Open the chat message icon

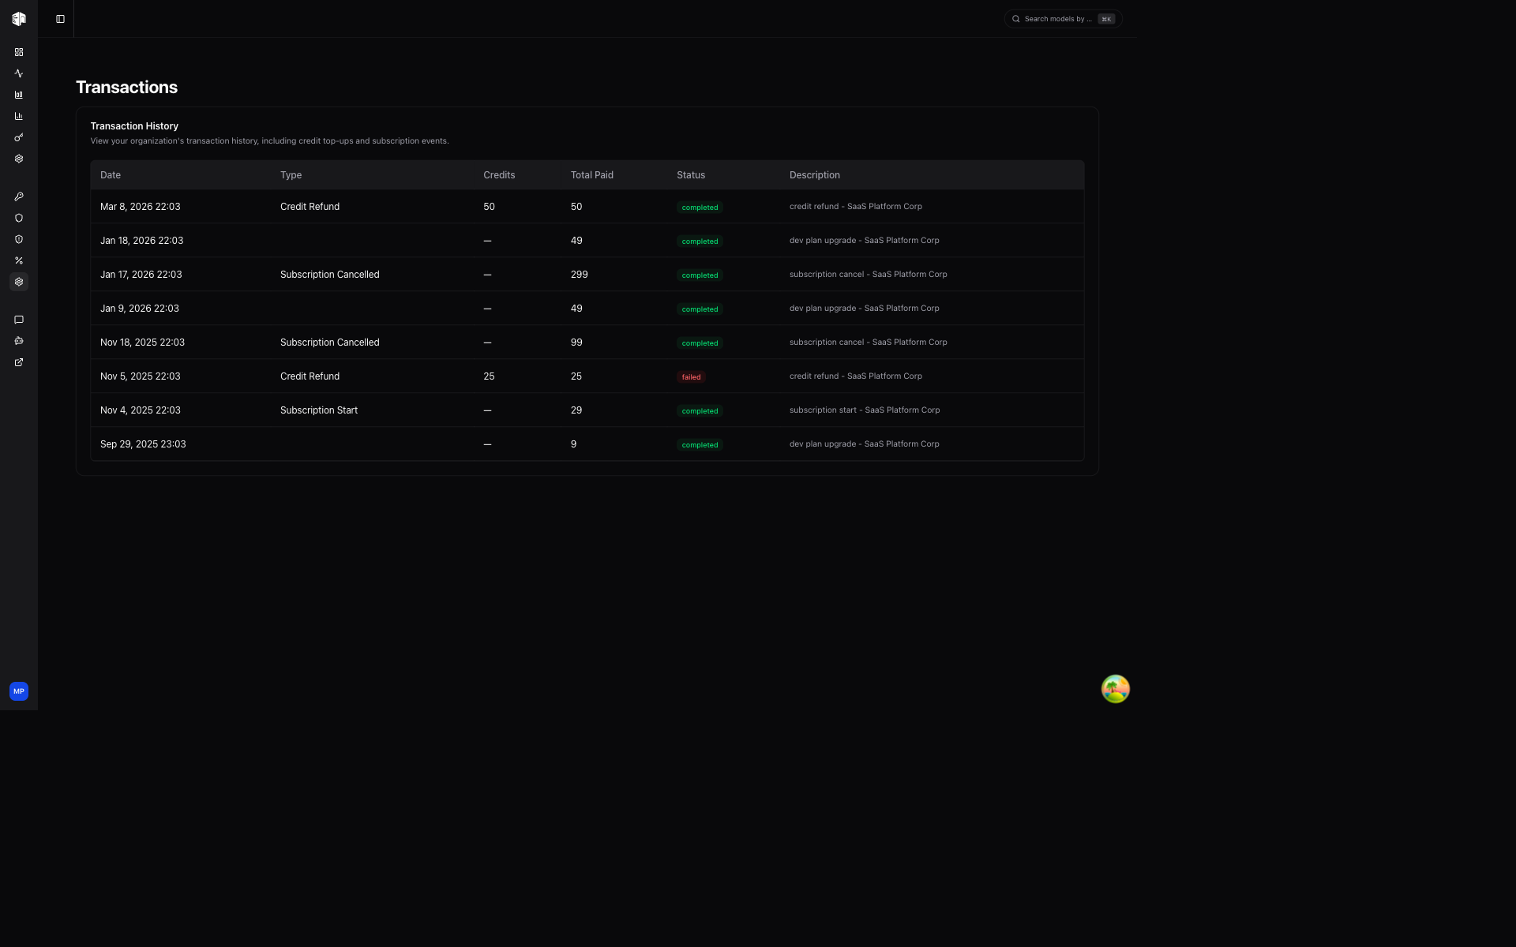19,320
